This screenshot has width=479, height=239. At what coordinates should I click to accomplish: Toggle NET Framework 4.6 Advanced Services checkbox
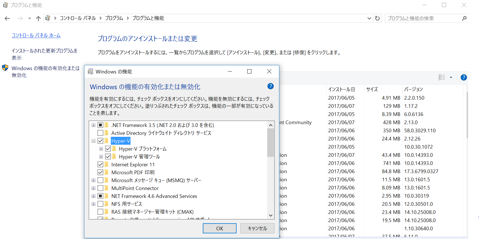100,196
